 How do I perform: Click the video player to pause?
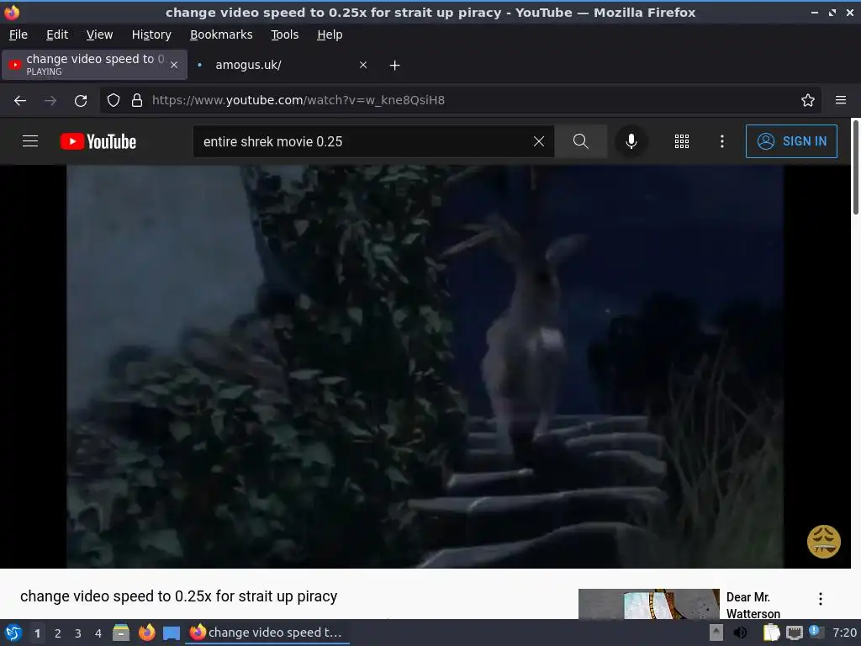(x=425, y=367)
